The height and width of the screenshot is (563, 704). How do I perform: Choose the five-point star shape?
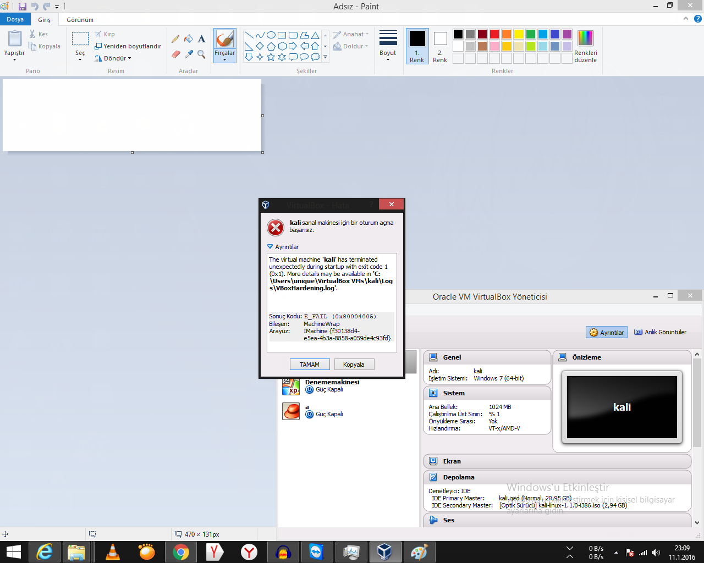(271, 57)
